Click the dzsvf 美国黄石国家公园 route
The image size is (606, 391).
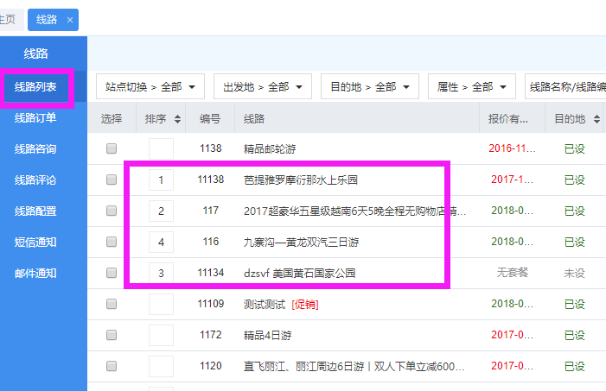point(300,273)
